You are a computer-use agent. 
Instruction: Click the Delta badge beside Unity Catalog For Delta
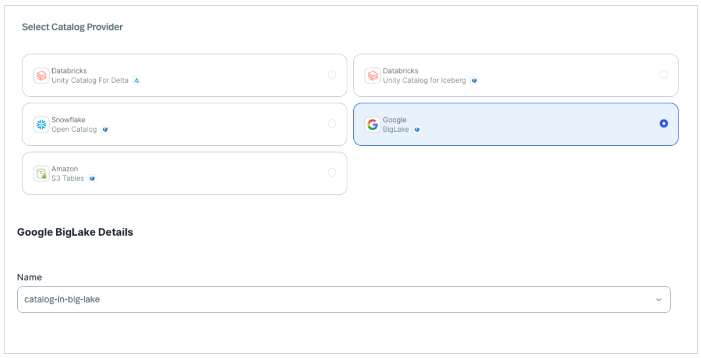(x=137, y=80)
